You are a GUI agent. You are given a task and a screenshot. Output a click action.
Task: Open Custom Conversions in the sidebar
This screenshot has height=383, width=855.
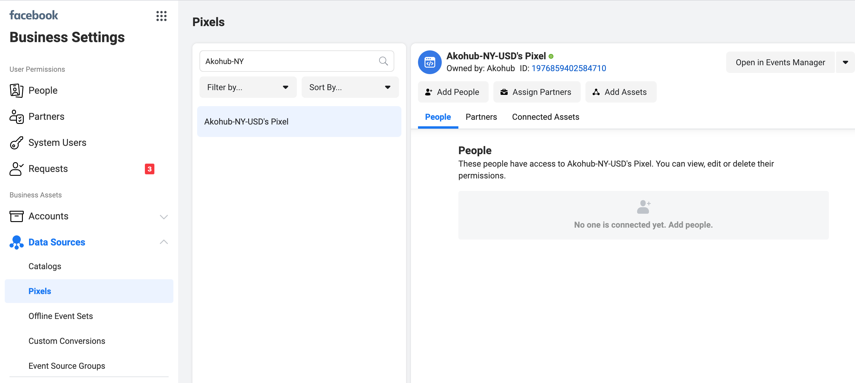click(x=67, y=341)
